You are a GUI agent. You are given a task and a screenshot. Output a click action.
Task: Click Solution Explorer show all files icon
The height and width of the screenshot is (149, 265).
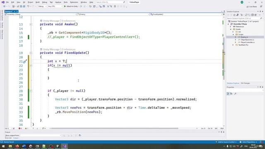(x=255, y=15)
